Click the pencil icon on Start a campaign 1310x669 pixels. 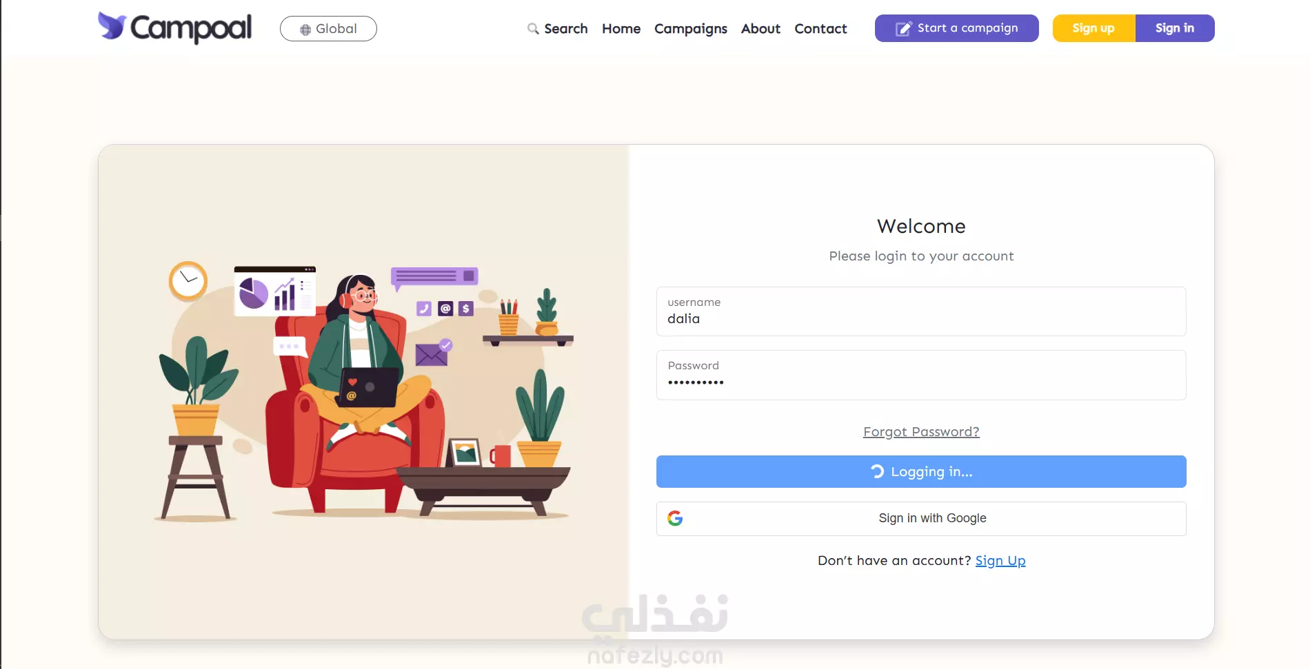pos(903,28)
